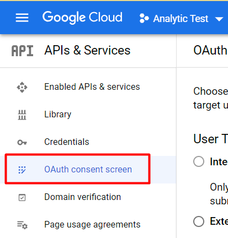
Task: Click the Library icon
Action: point(22,115)
